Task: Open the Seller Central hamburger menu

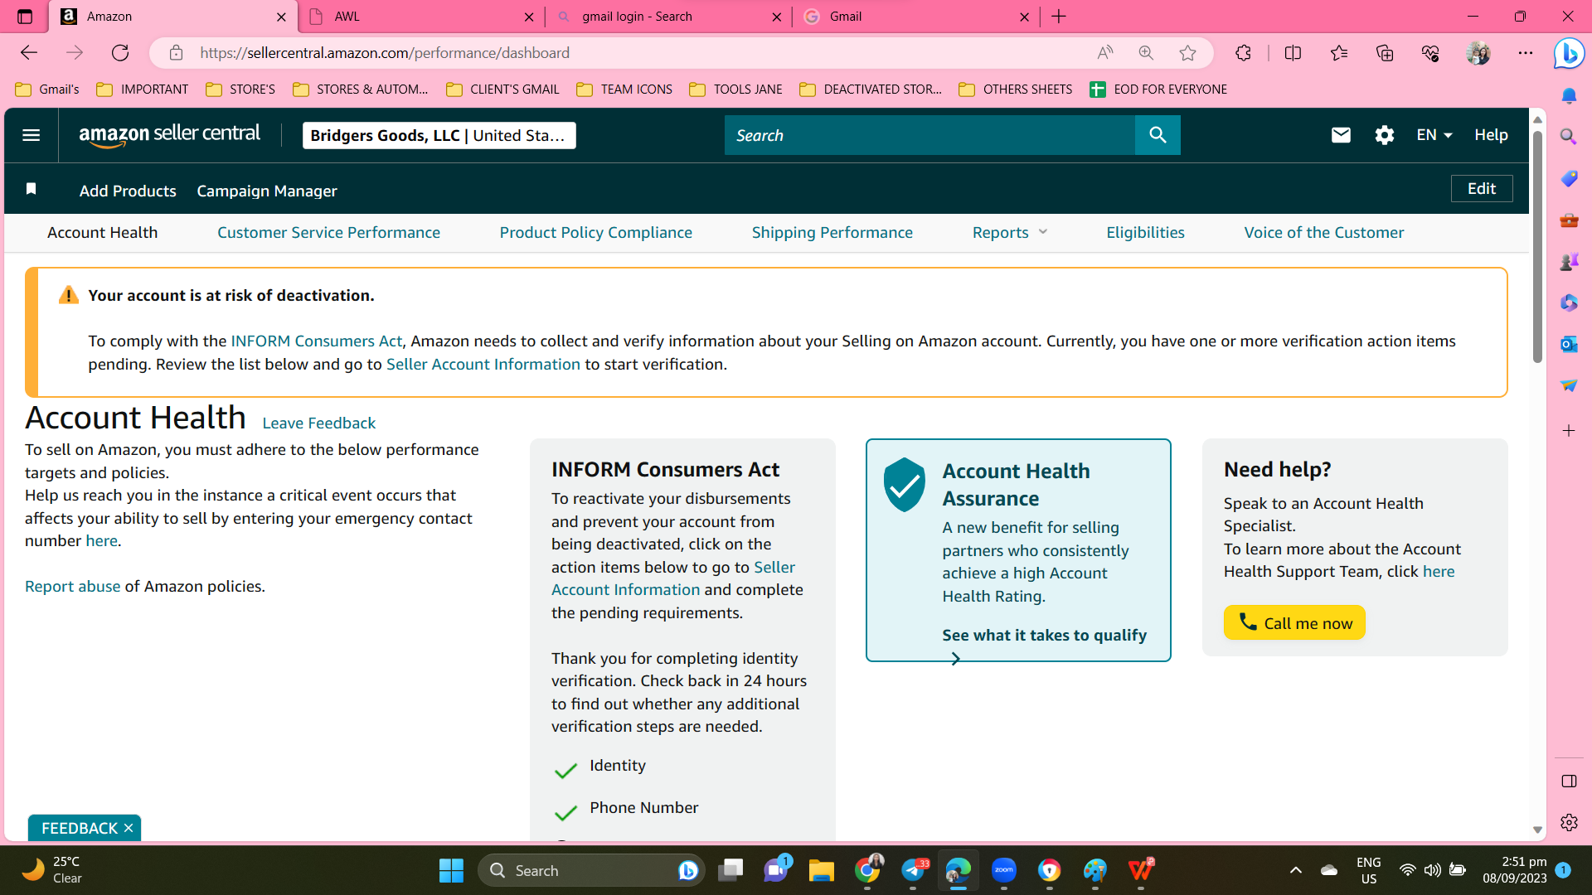Action: coord(32,135)
